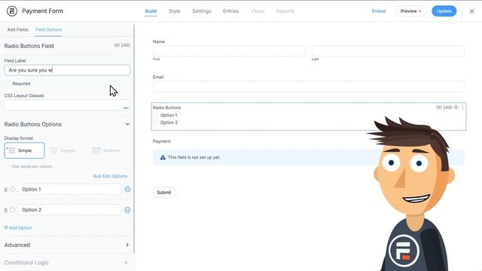Open the Preview dropdown
482x271 pixels.
(410, 11)
